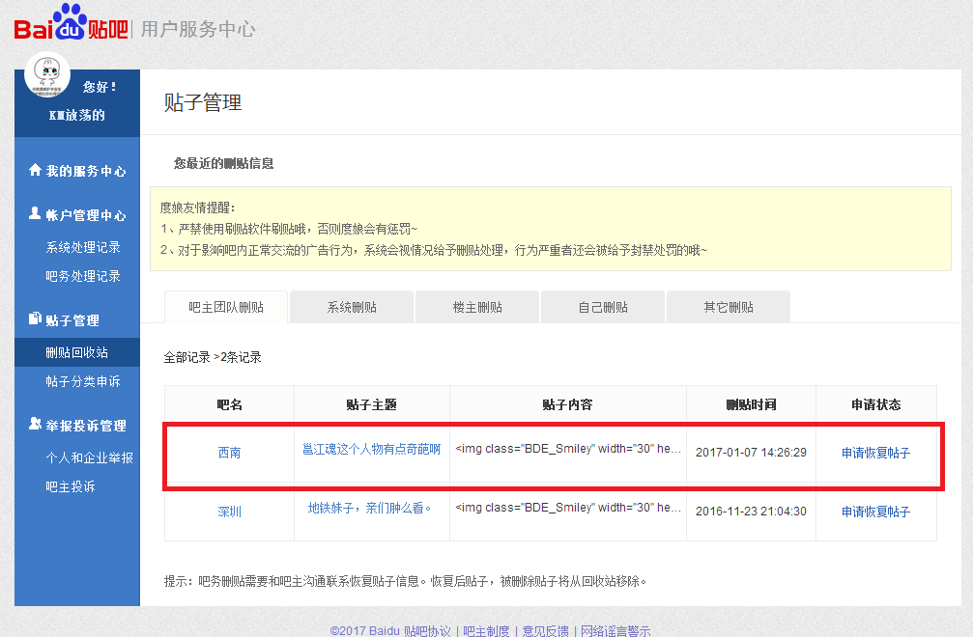Click the 吧名 column header
This screenshot has width=973, height=637.
click(230, 404)
